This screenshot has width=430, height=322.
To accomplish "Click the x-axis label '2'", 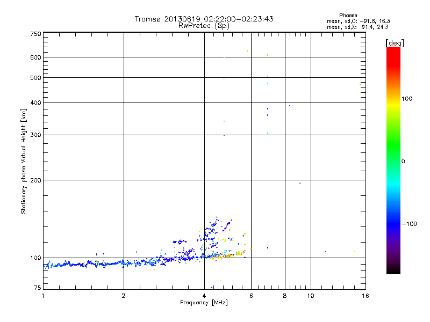I will [x=124, y=296].
